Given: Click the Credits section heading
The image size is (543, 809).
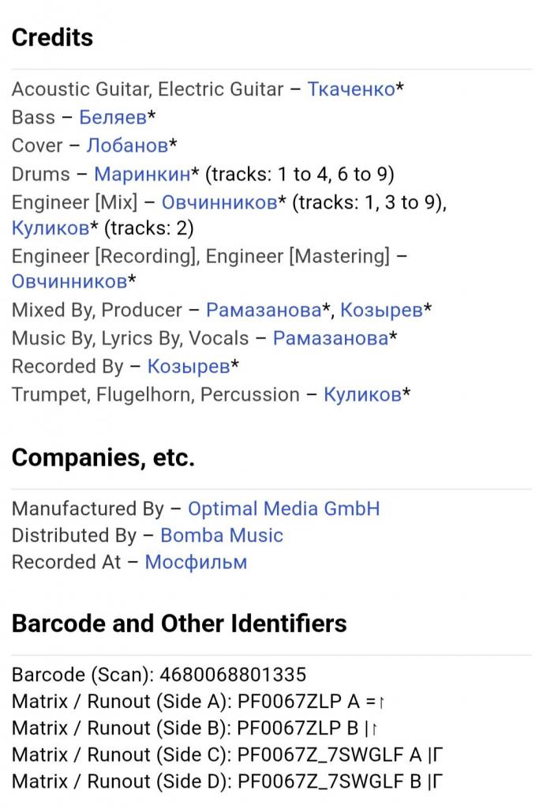Looking at the screenshot, I should tap(53, 38).
